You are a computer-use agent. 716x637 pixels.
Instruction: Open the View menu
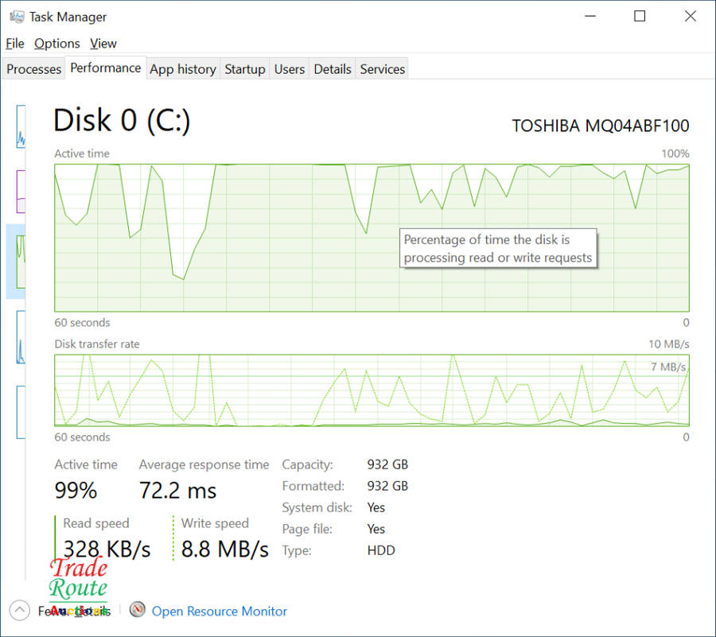tap(103, 44)
